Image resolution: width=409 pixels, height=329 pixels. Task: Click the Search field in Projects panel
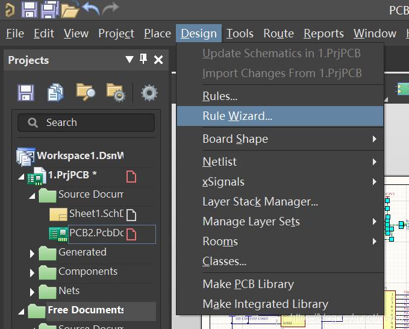tap(86, 122)
